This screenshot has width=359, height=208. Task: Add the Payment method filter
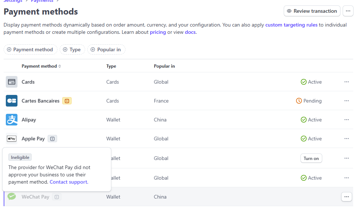31,50
